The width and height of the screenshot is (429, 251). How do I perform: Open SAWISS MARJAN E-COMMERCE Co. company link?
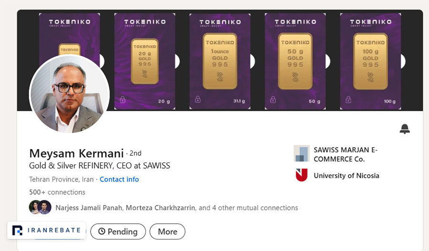[346, 154]
